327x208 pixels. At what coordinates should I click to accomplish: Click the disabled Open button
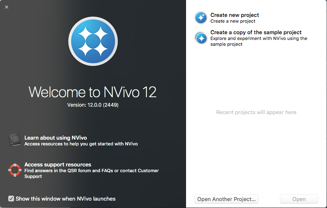click(299, 199)
